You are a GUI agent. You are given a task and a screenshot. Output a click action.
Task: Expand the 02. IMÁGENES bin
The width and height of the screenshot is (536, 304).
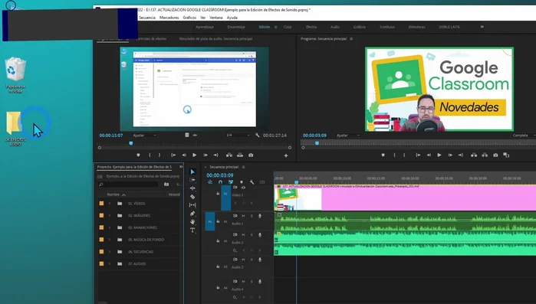coord(110,216)
